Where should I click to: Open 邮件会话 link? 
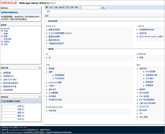(x=143, y=110)
